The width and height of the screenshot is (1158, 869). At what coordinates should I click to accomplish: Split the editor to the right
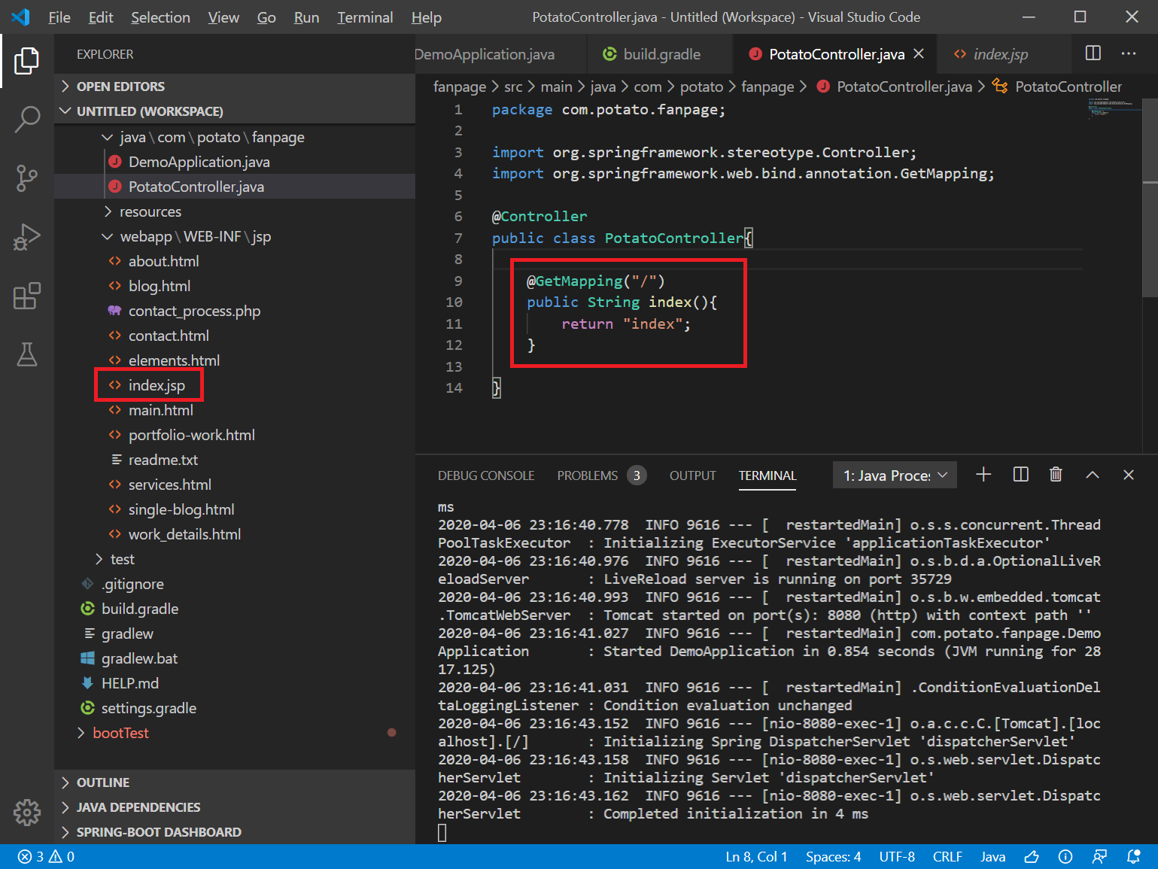coord(1093,53)
